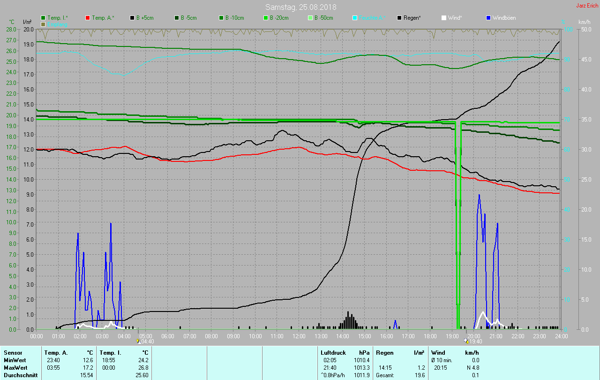Select the red Temp. A. legend swatch
Screen dimensions: 600x380
[x=88, y=18]
